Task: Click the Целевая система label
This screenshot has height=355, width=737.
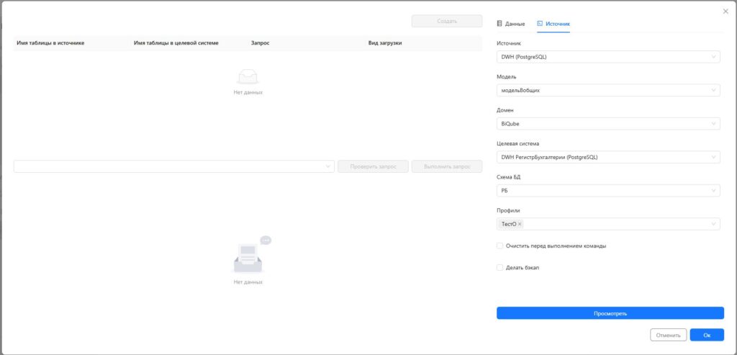Action: 518,144
